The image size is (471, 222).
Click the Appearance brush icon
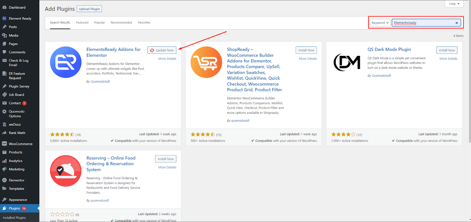click(4, 200)
